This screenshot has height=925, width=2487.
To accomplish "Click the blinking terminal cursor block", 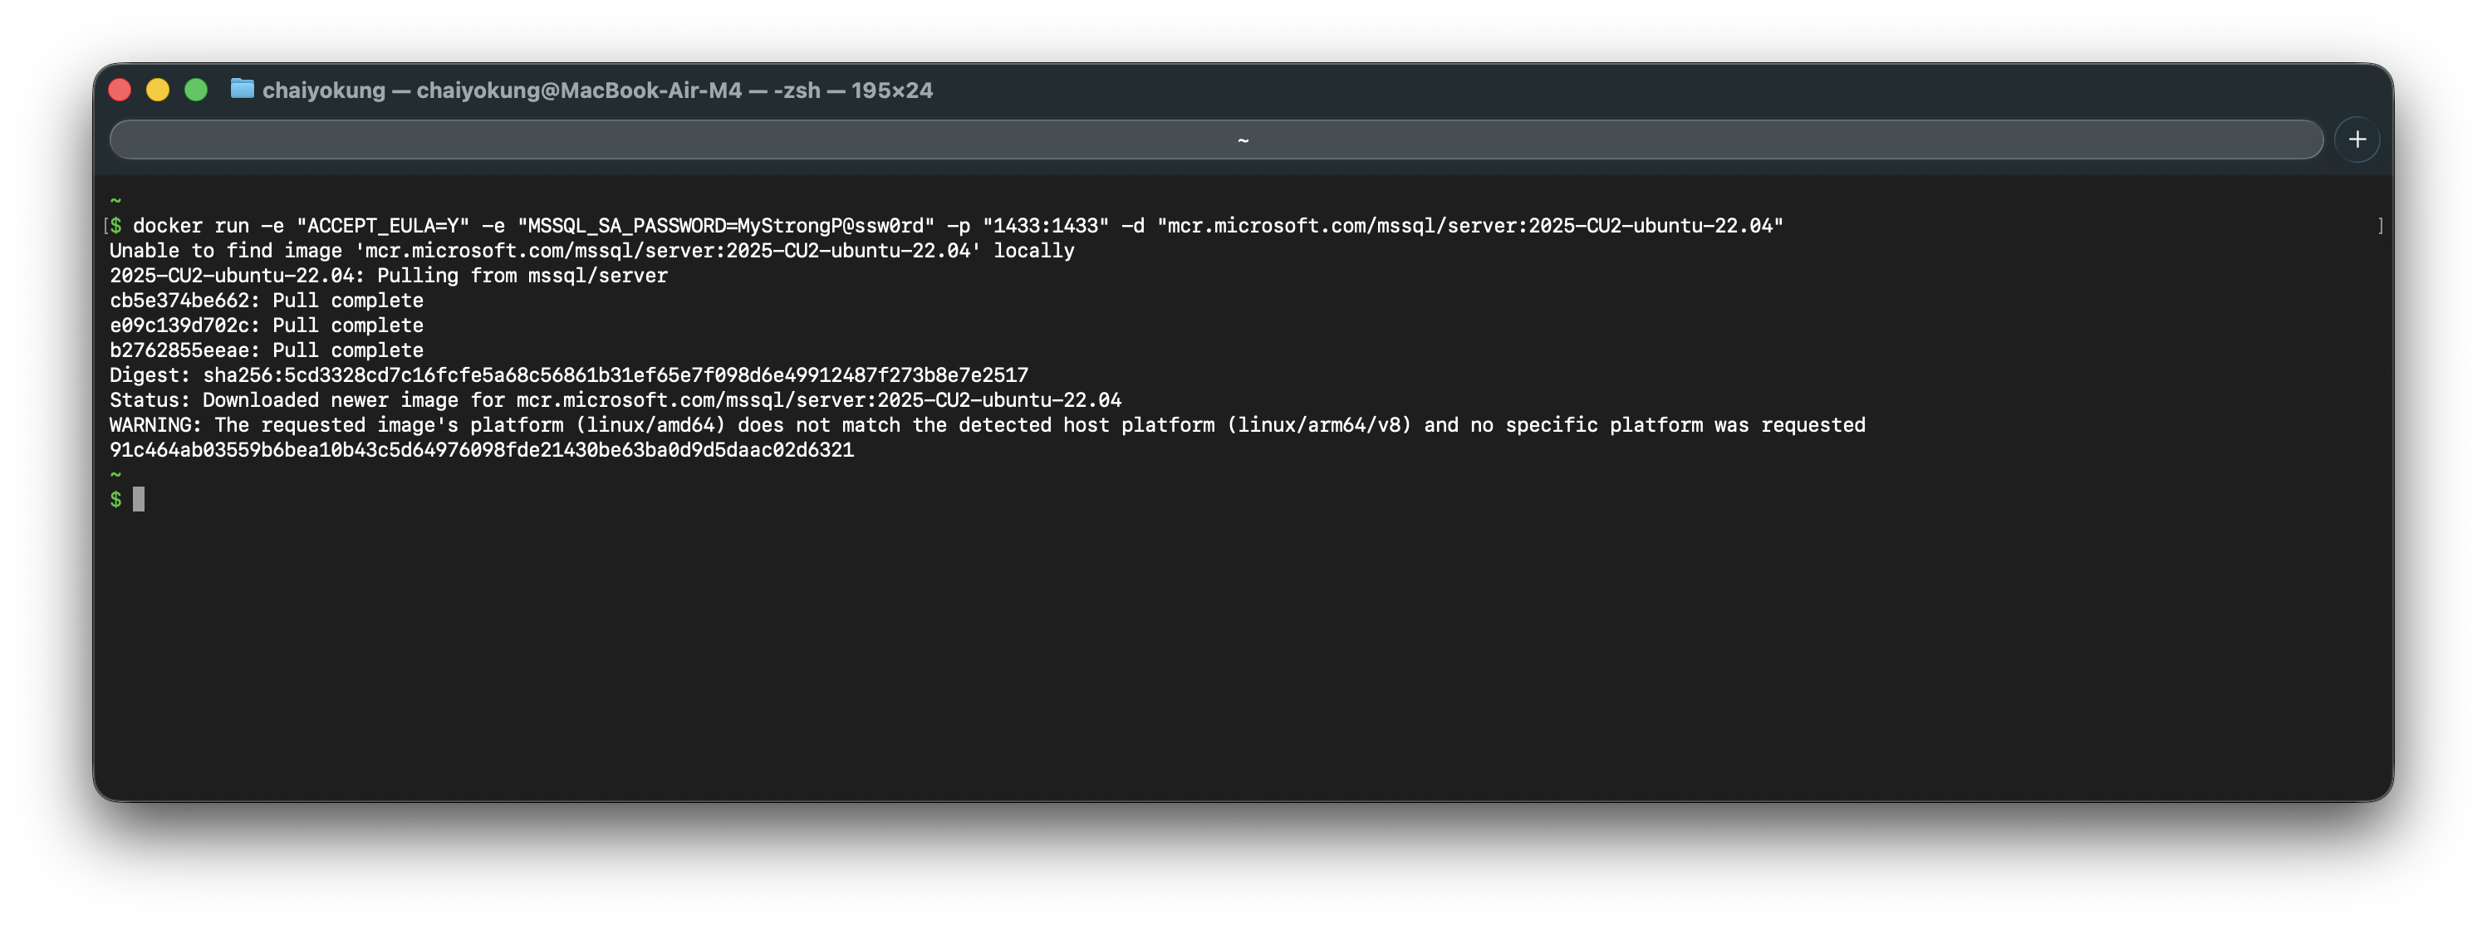I will tap(139, 498).
